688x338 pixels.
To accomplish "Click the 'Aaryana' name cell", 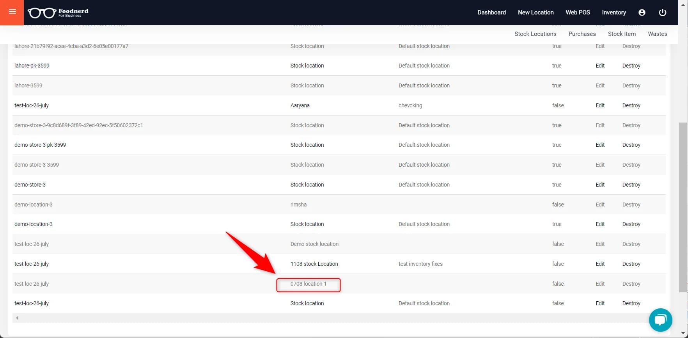I will tap(300, 105).
